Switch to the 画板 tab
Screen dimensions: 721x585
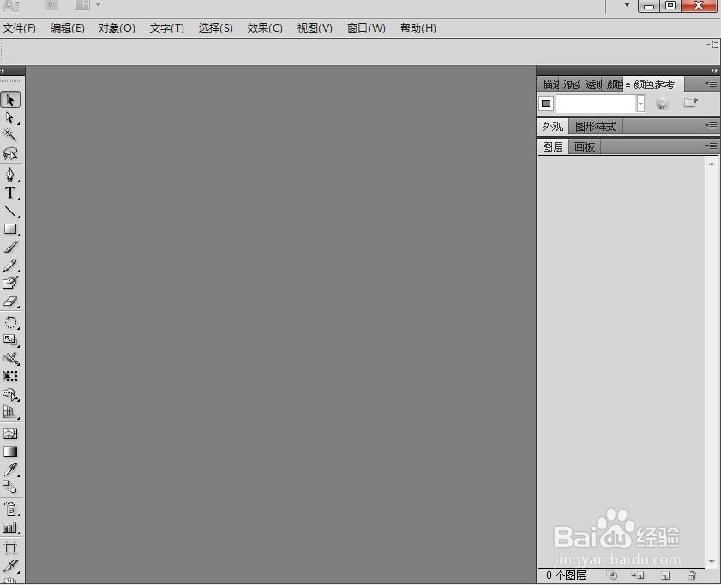(585, 147)
